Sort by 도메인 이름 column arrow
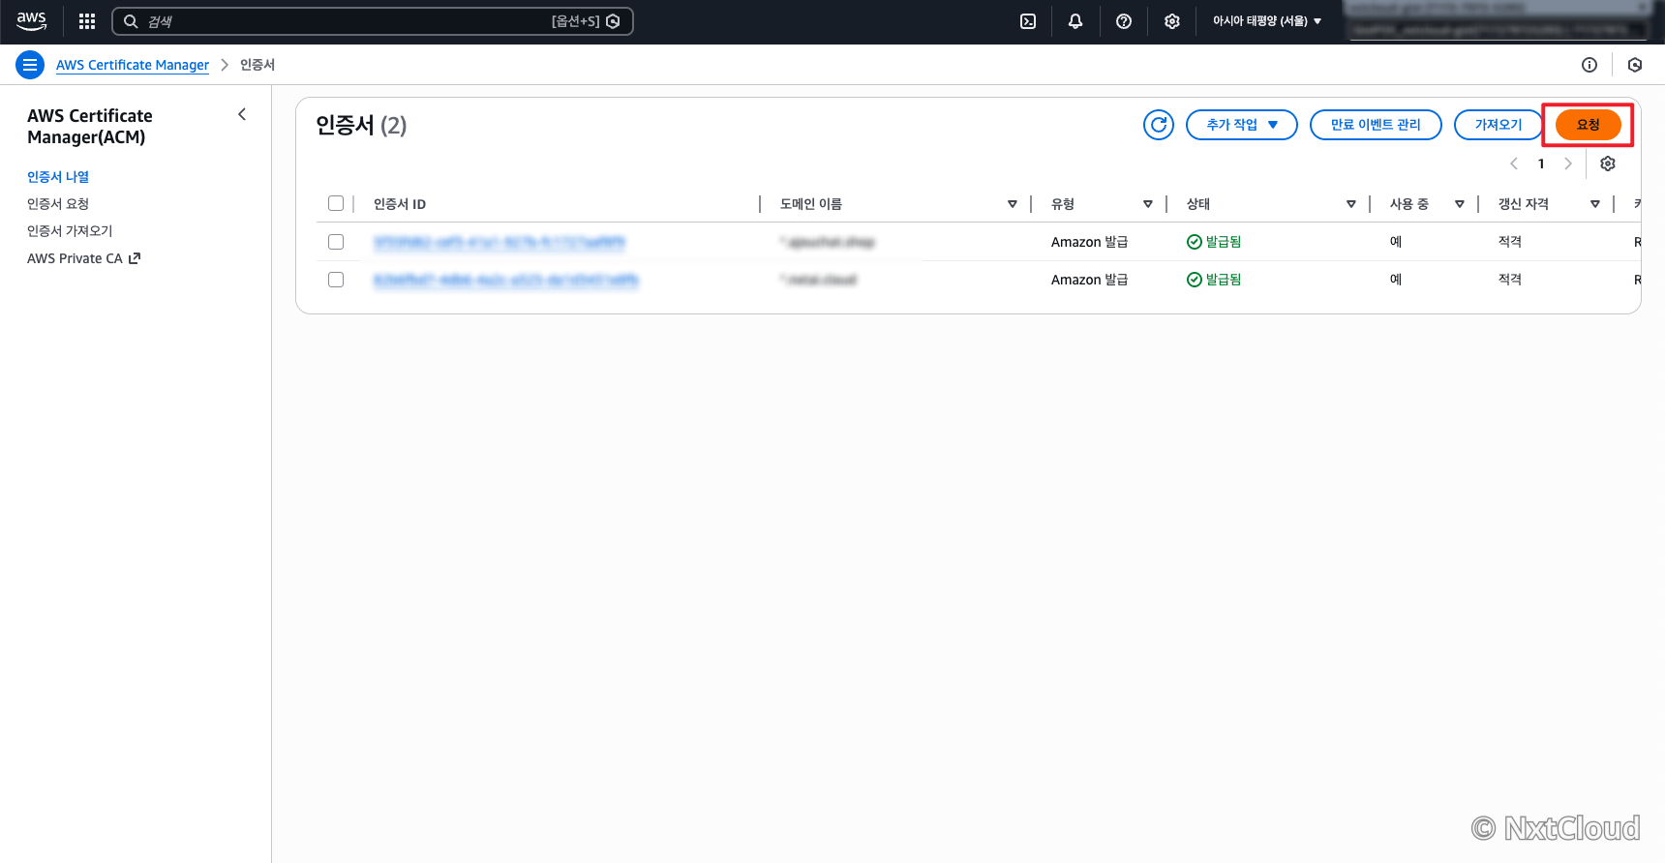Screen dimensions: 1665x863 [1013, 204]
